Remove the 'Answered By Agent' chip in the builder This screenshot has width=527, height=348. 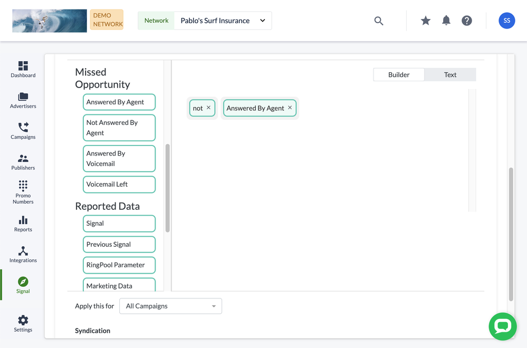click(290, 108)
